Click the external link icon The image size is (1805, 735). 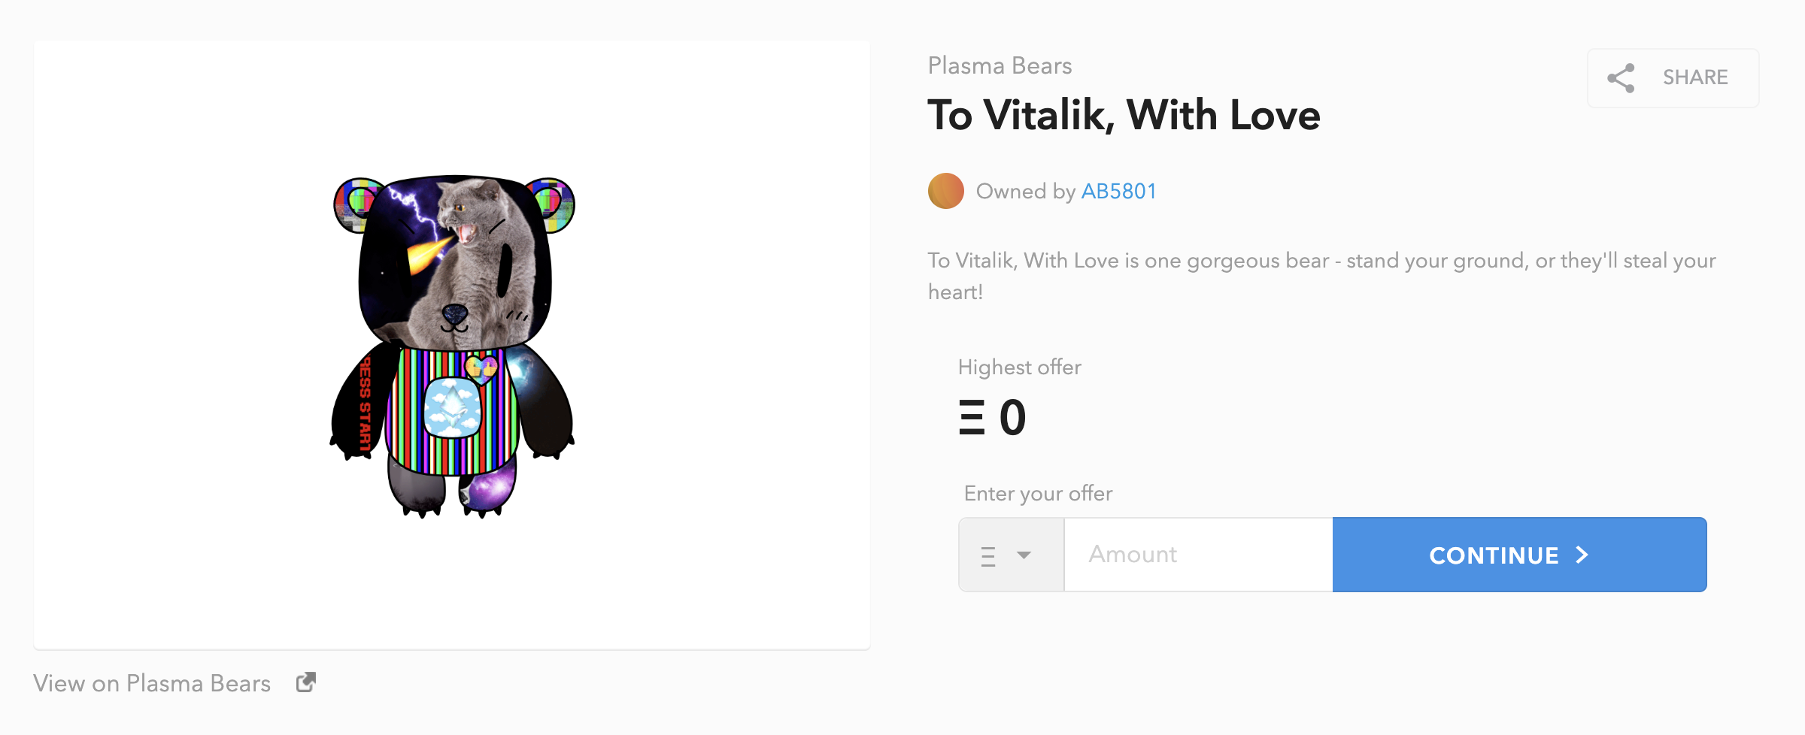(305, 682)
